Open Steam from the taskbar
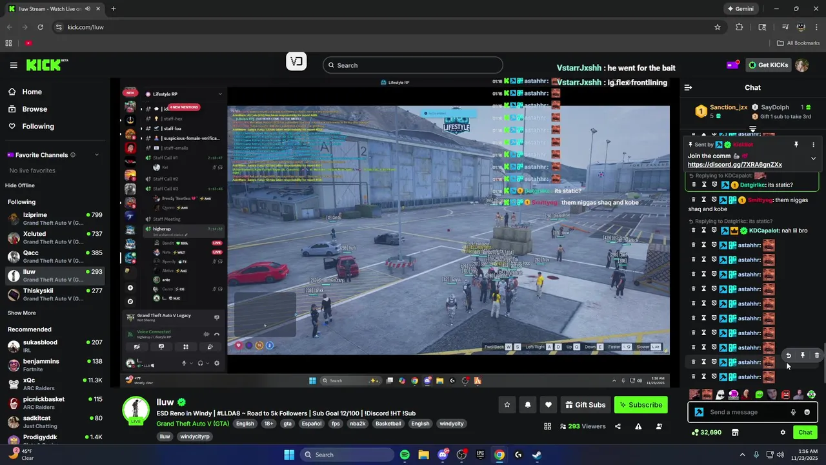Viewport: 826px width, 465px height. (x=537, y=455)
